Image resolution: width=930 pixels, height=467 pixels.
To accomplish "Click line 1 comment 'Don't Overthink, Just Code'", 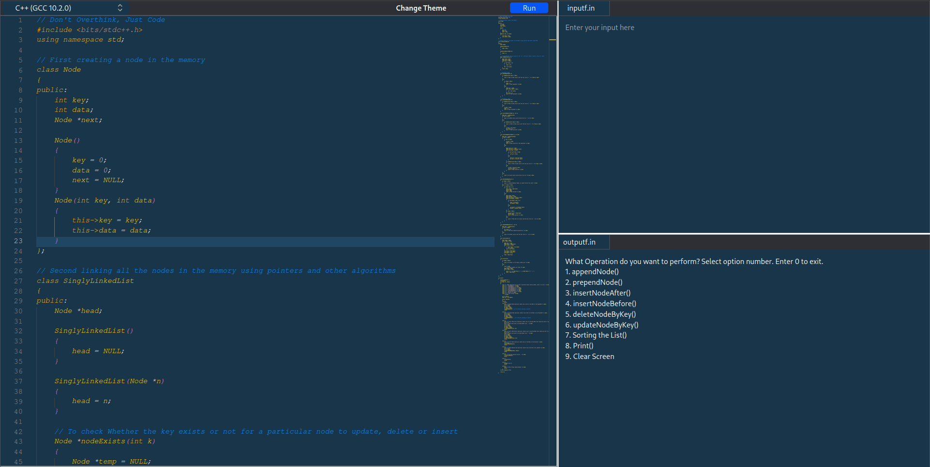I will click(100, 19).
